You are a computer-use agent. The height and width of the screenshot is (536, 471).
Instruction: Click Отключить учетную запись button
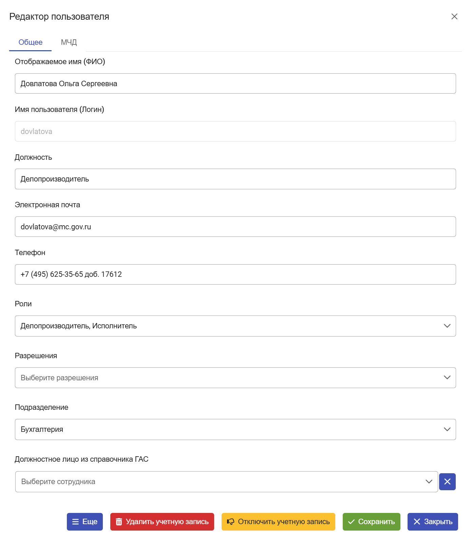pos(278,521)
